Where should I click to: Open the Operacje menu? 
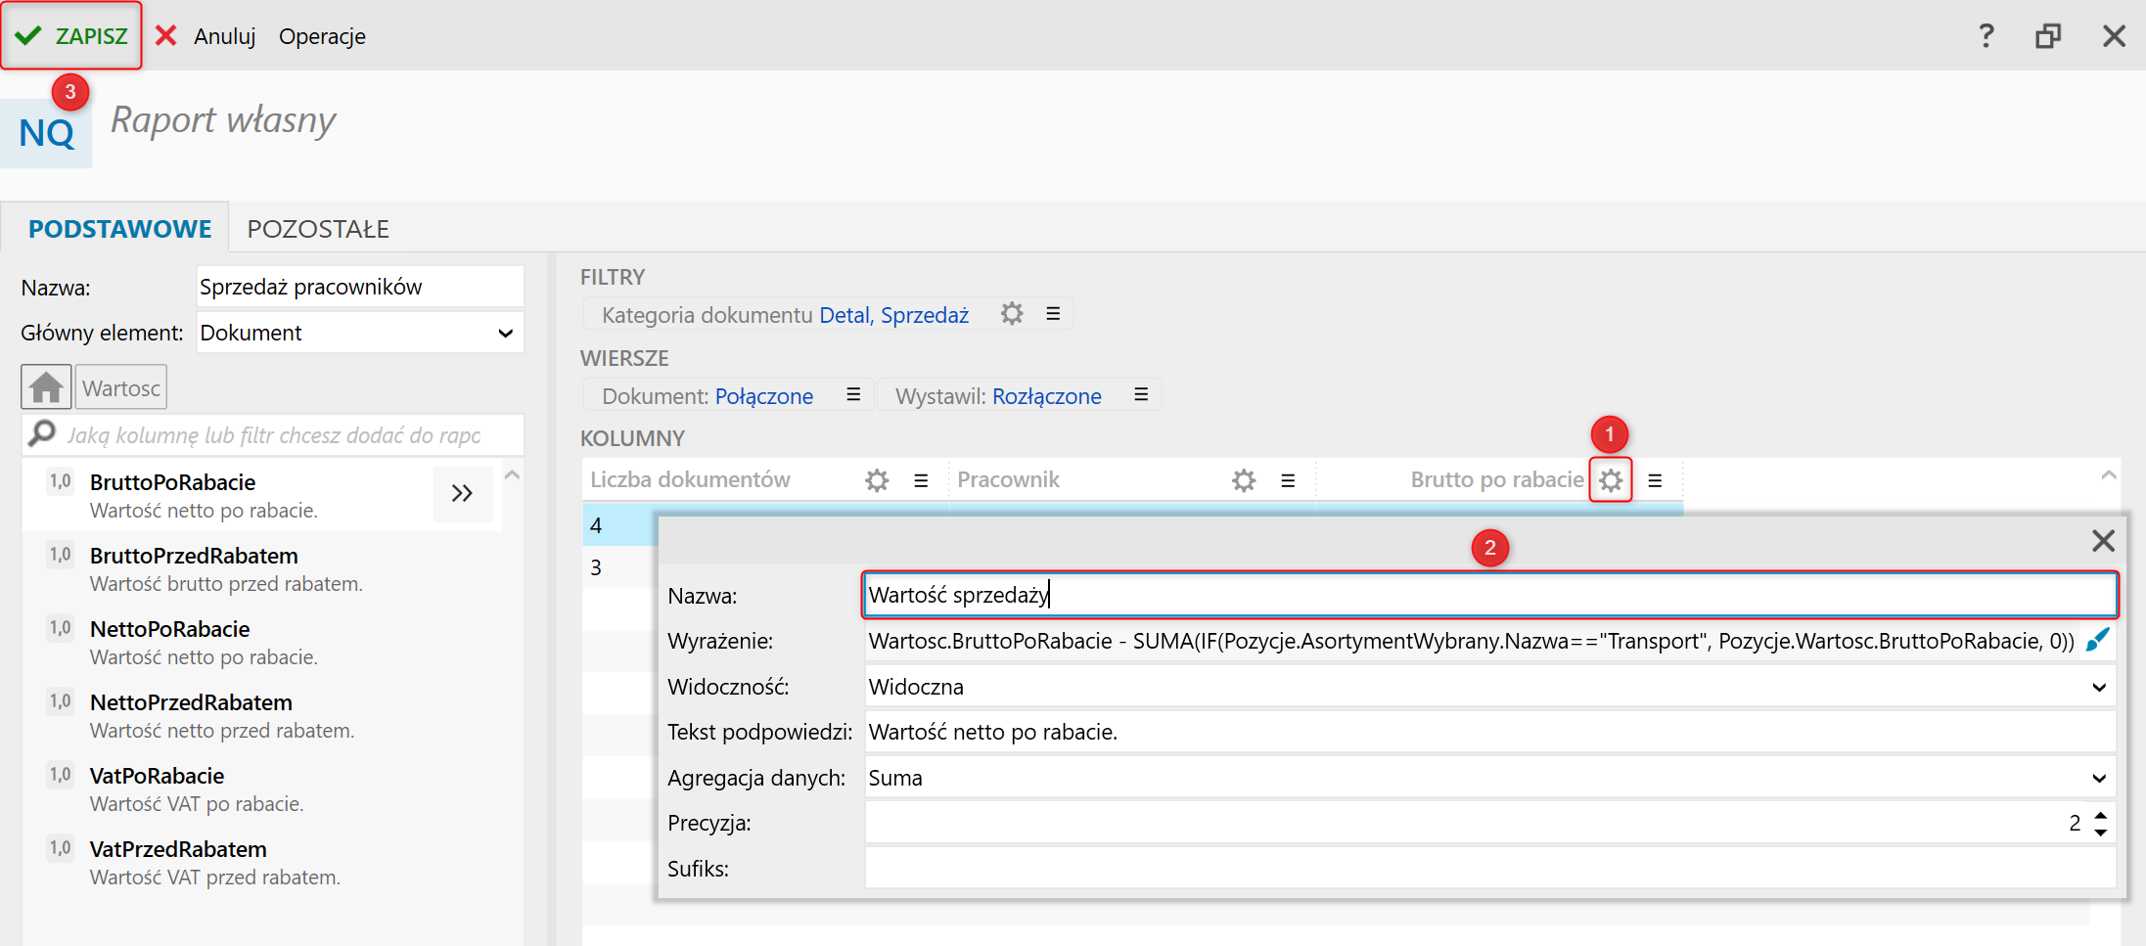click(x=322, y=36)
